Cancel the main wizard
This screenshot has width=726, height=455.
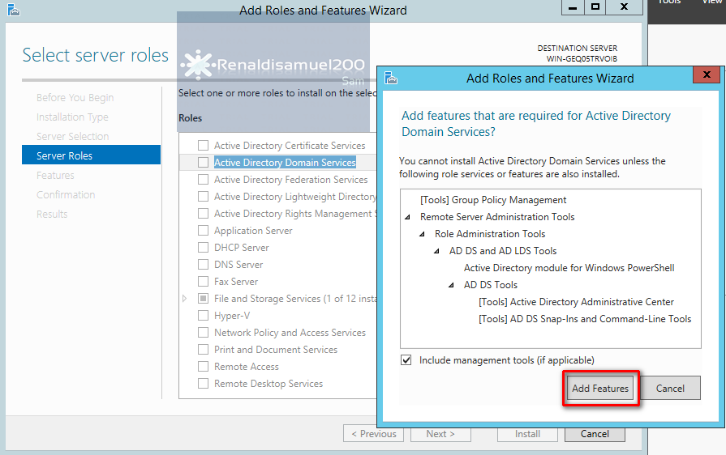(595, 434)
